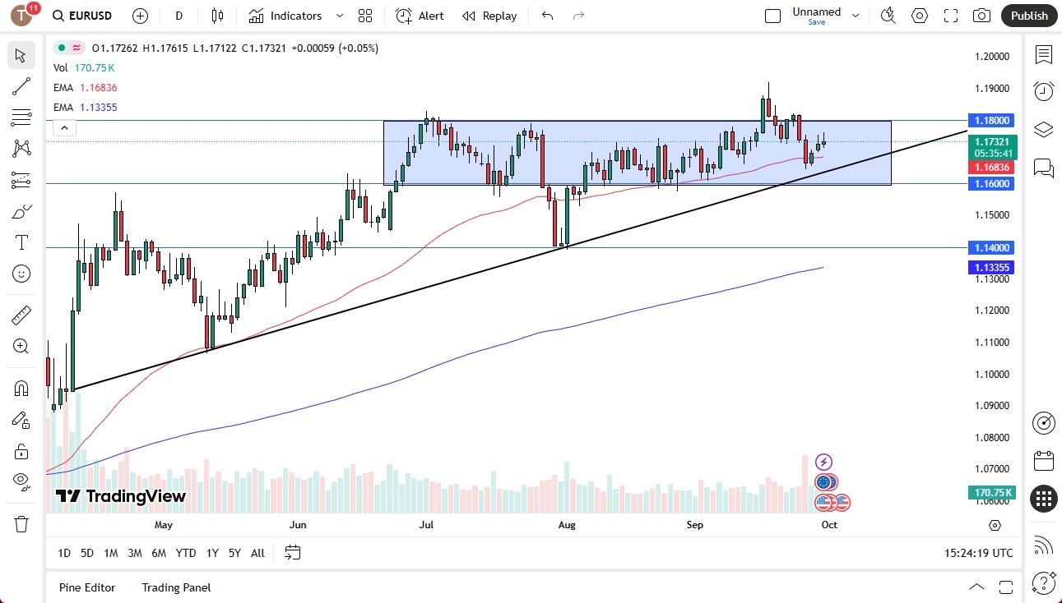This screenshot has height=603, width=1062.
Task: Select the Brush drawing tool
Action: pyautogui.click(x=21, y=210)
